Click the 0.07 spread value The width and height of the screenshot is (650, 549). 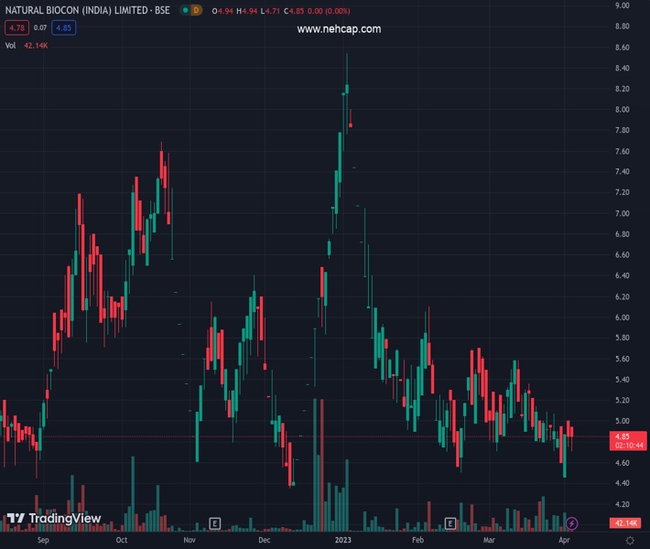(40, 27)
